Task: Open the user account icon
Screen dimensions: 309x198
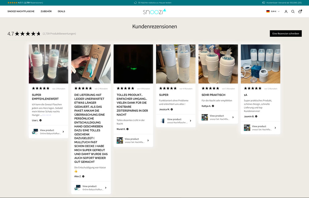Action: pos(286,11)
